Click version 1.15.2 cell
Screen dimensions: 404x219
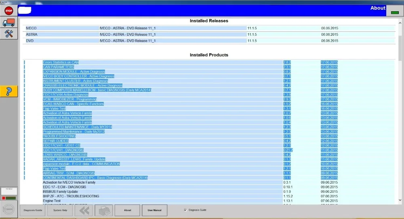(288, 196)
